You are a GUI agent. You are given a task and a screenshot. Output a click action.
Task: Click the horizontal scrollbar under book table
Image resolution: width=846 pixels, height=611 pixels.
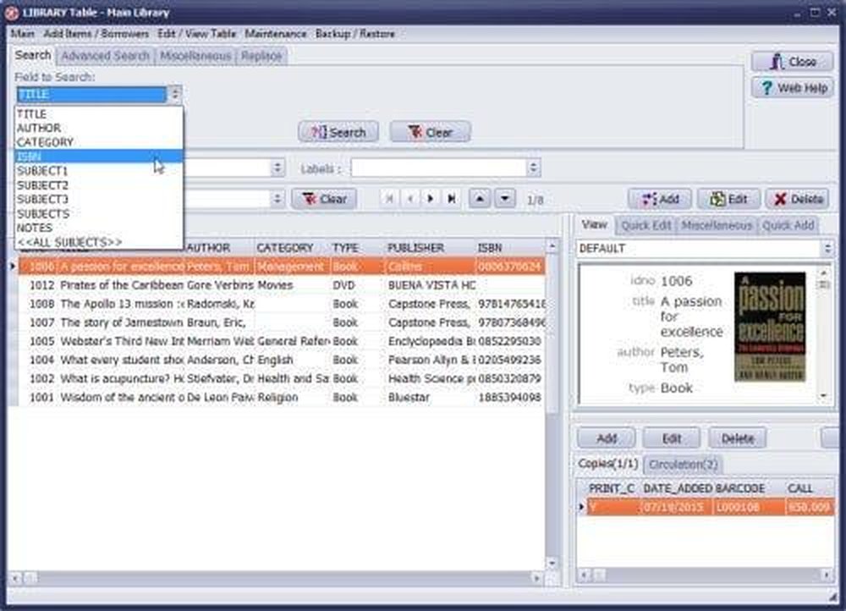coord(277,578)
